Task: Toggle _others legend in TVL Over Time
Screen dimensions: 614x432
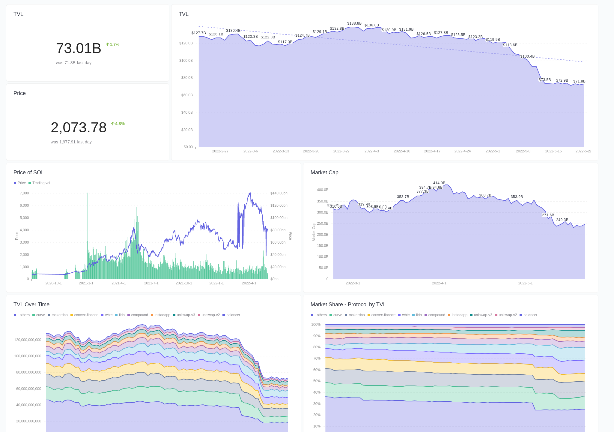Action: (22, 315)
